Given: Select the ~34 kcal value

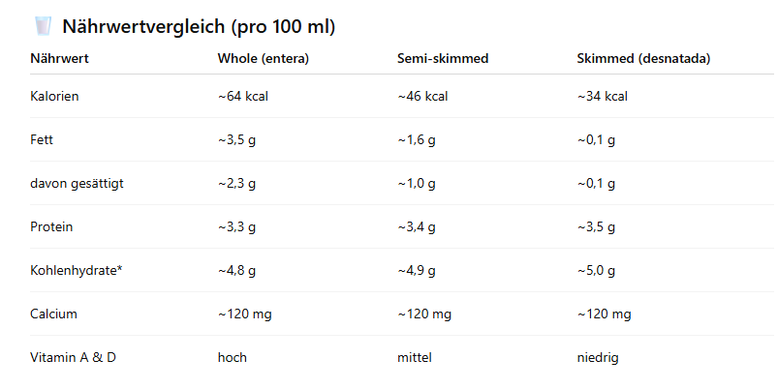Looking at the screenshot, I should pyautogui.click(x=603, y=96).
